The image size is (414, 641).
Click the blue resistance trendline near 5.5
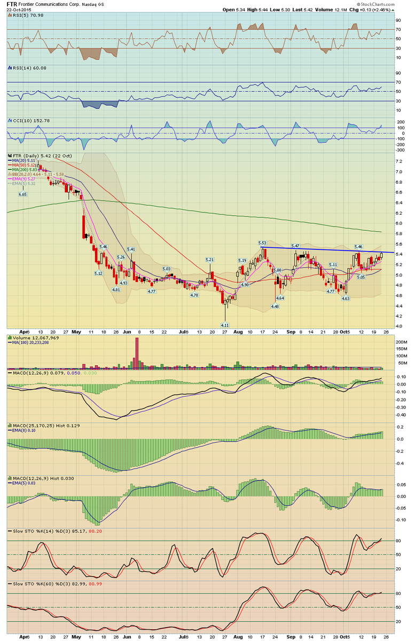327,249
